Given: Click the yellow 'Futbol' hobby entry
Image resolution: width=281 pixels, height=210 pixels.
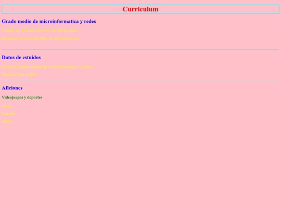Looking at the screenshot, I should tap(7, 121).
